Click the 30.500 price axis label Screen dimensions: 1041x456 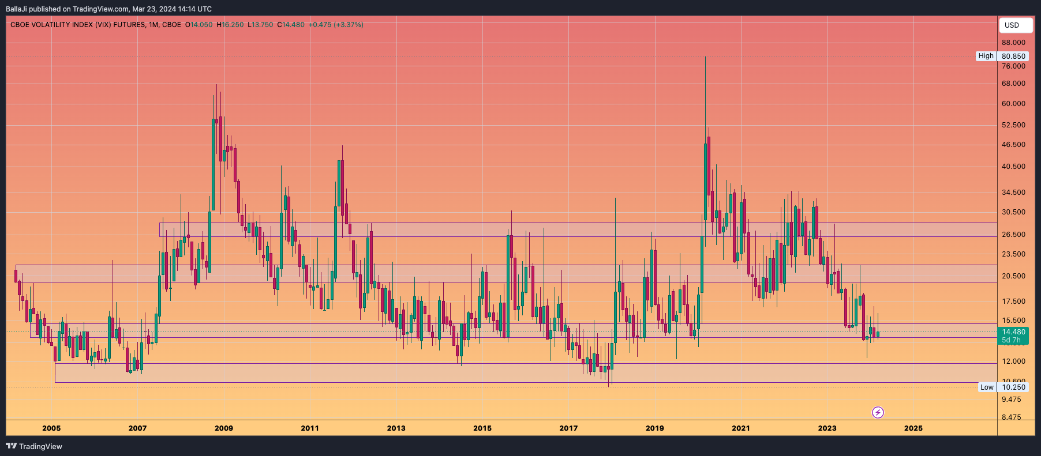pos(1013,212)
